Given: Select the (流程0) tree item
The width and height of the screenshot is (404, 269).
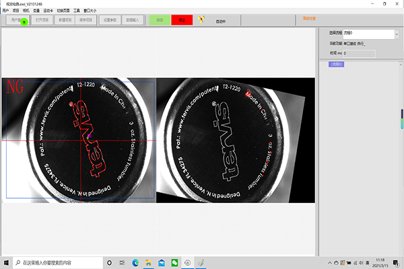Looking at the screenshot, I should (x=336, y=64).
